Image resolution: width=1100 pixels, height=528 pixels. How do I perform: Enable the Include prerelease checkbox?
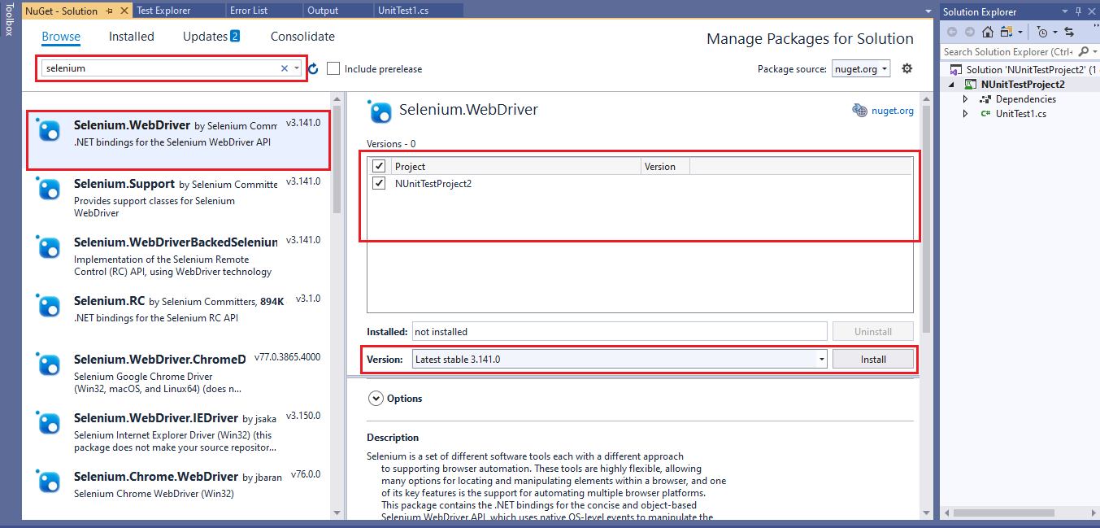[333, 69]
